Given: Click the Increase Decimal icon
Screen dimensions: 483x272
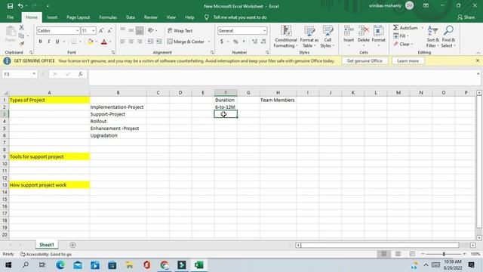Looking at the screenshot, I should (x=254, y=42).
